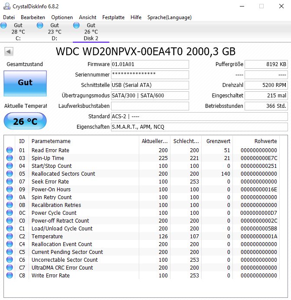Select the D: disk status orb

click(40, 25)
